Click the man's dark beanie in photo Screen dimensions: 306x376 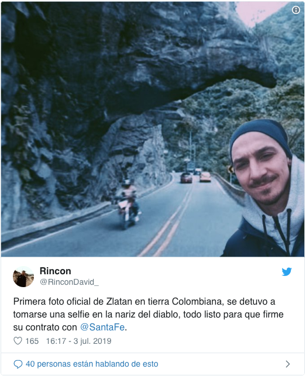pos(260,138)
